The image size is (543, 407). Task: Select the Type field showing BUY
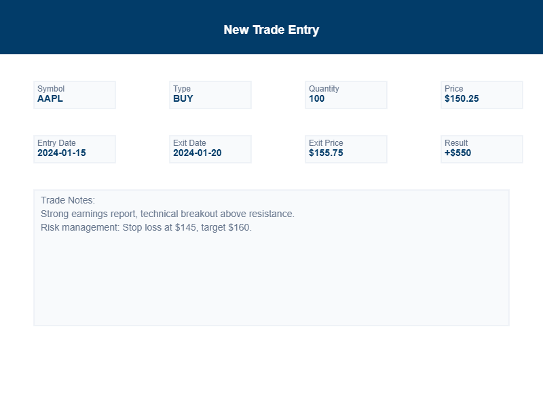pos(210,95)
